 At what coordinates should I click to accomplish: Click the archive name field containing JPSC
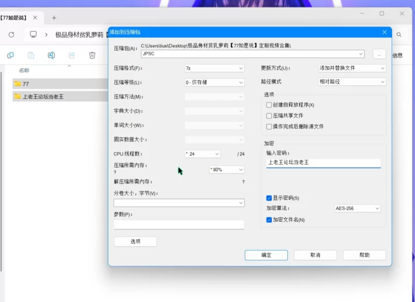coord(253,54)
